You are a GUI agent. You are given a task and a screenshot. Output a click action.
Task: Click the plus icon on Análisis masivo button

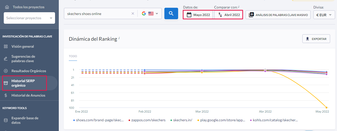[x=251, y=15]
